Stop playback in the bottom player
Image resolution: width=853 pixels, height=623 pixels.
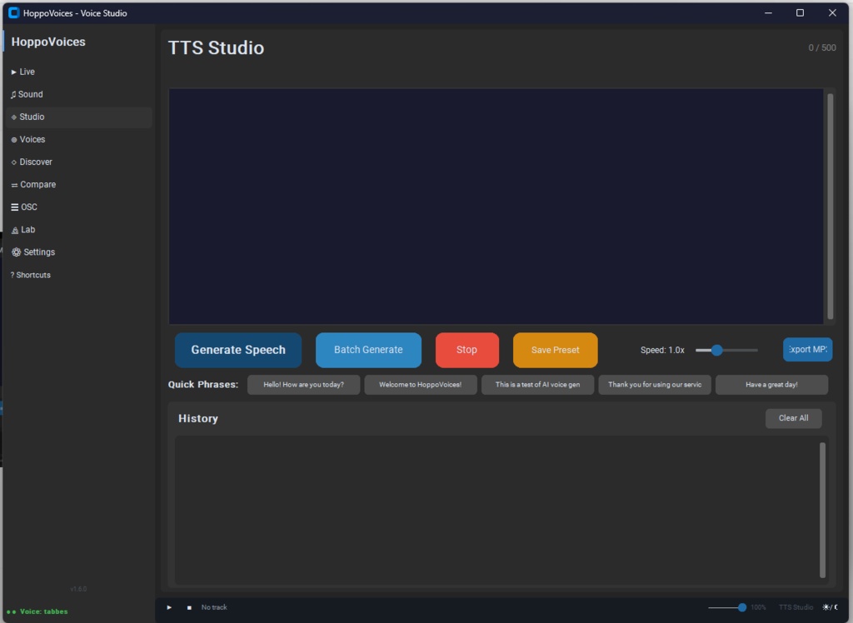click(189, 607)
